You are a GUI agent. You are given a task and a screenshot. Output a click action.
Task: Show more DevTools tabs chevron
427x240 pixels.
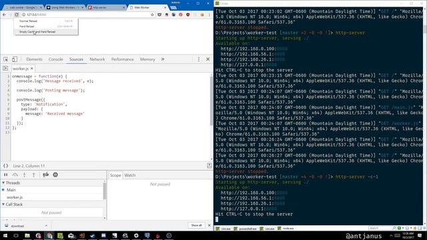[163, 59]
